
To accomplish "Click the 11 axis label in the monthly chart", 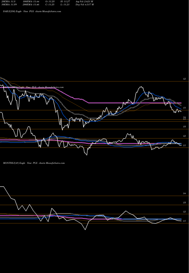I will point(184,221).
